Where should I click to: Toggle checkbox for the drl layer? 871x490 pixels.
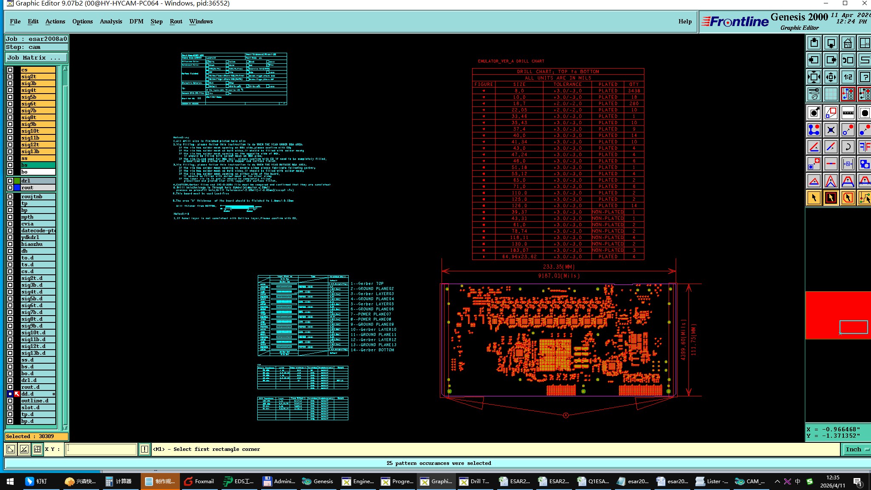[10, 181]
